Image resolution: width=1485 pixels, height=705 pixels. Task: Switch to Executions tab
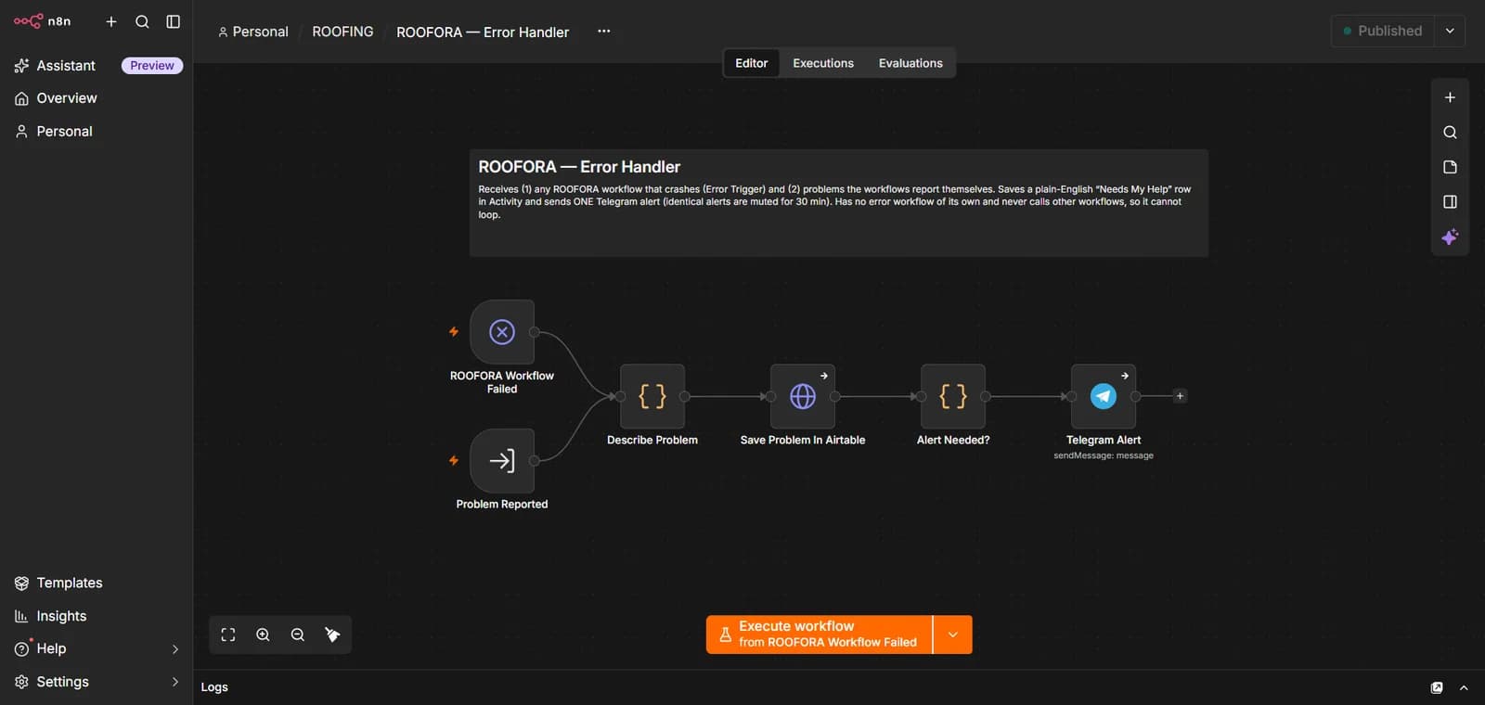click(x=823, y=63)
